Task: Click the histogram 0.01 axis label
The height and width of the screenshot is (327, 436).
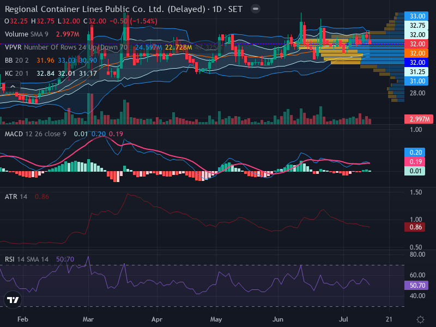Action: tap(415, 171)
